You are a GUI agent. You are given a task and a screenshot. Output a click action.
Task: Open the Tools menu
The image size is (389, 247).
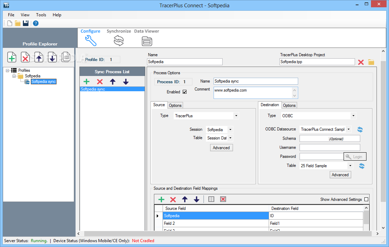click(41, 15)
